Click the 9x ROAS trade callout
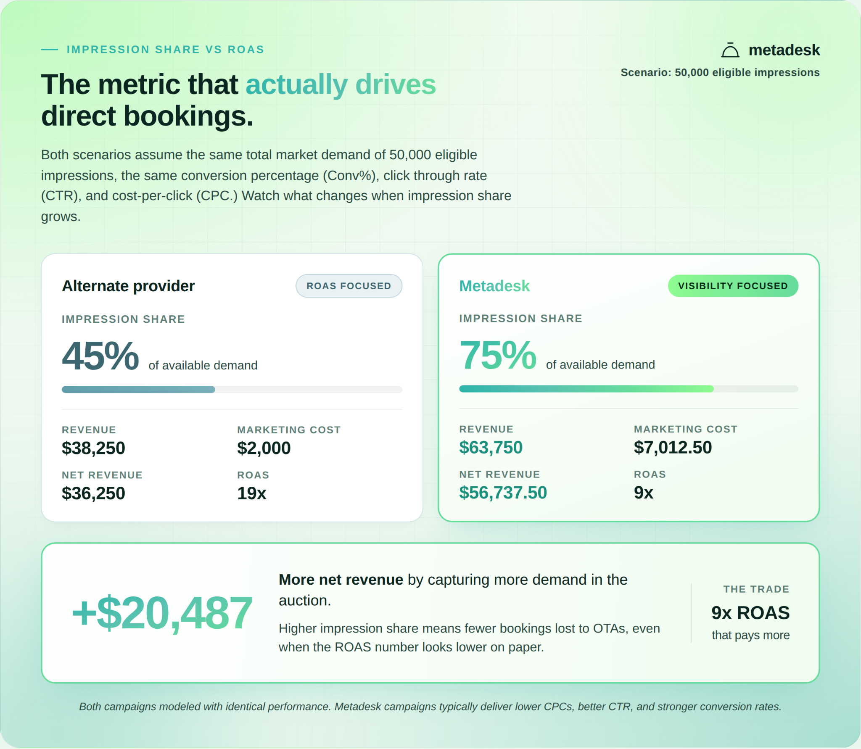This screenshot has height=749, width=861. pos(750,613)
